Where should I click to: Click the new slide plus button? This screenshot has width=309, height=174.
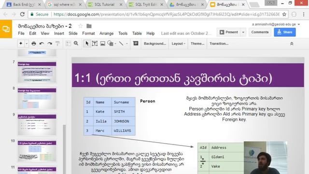[21, 43]
